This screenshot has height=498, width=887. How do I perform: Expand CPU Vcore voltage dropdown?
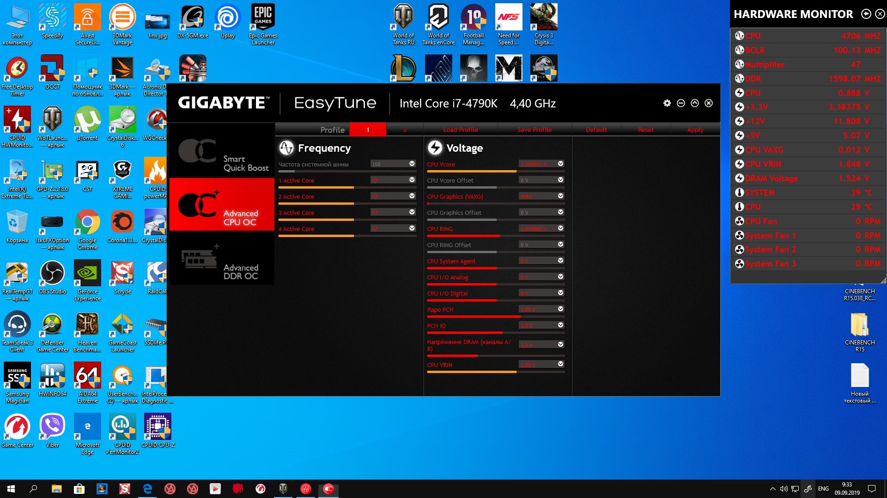coord(560,164)
